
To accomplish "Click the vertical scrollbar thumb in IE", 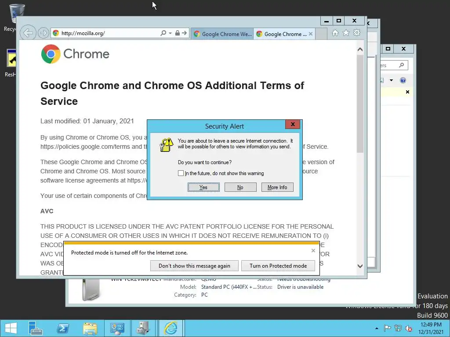I will [x=360, y=104].
